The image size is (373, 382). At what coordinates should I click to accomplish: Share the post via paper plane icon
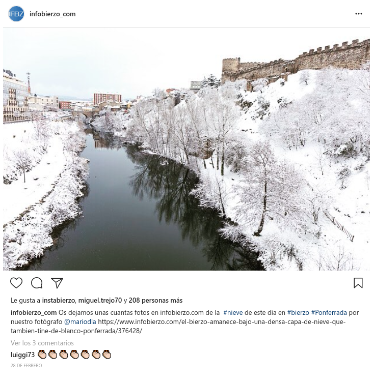pyautogui.click(x=57, y=283)
